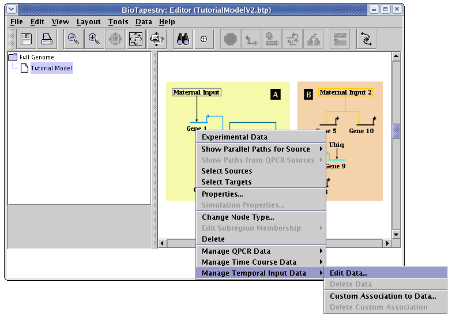Click the vertical scrollbar down arrow
This screenshot has width=452, height=320.
(x=396, y=235)
